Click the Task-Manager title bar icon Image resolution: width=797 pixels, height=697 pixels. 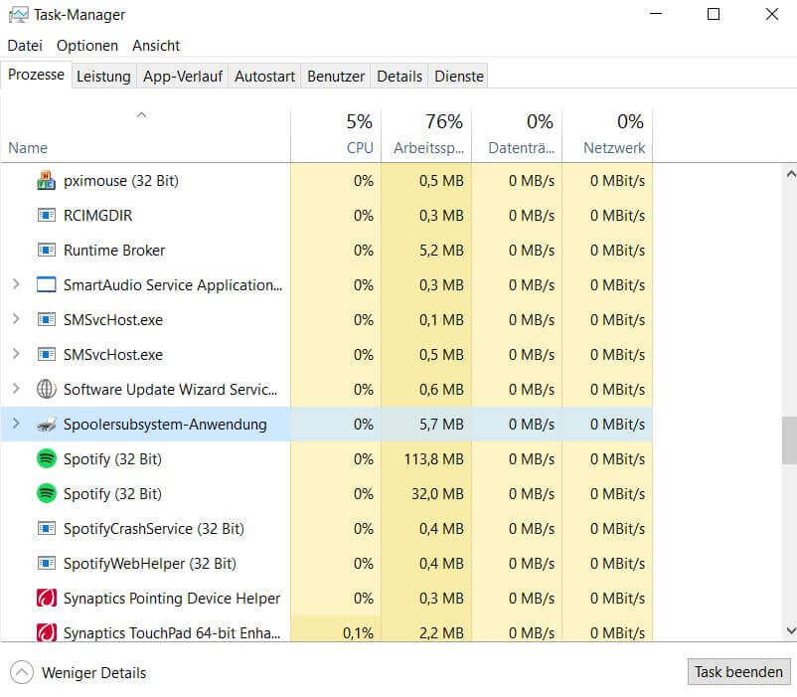click(18, 15)
